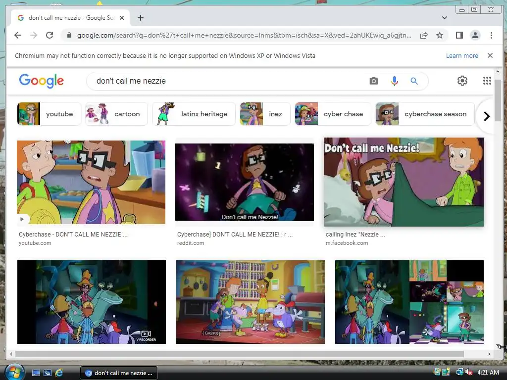Click the forward navigation arrow

(x=34, y=35)
